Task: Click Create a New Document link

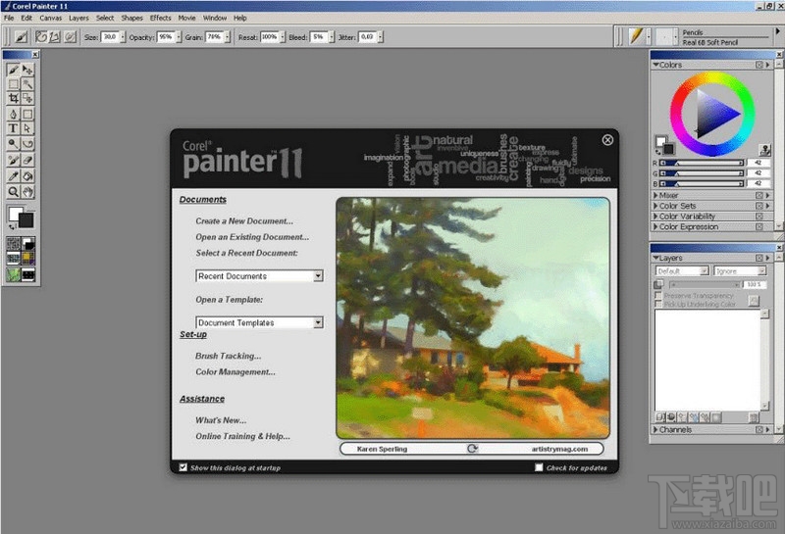Action: pyautogui.click(x=244, y=220)
